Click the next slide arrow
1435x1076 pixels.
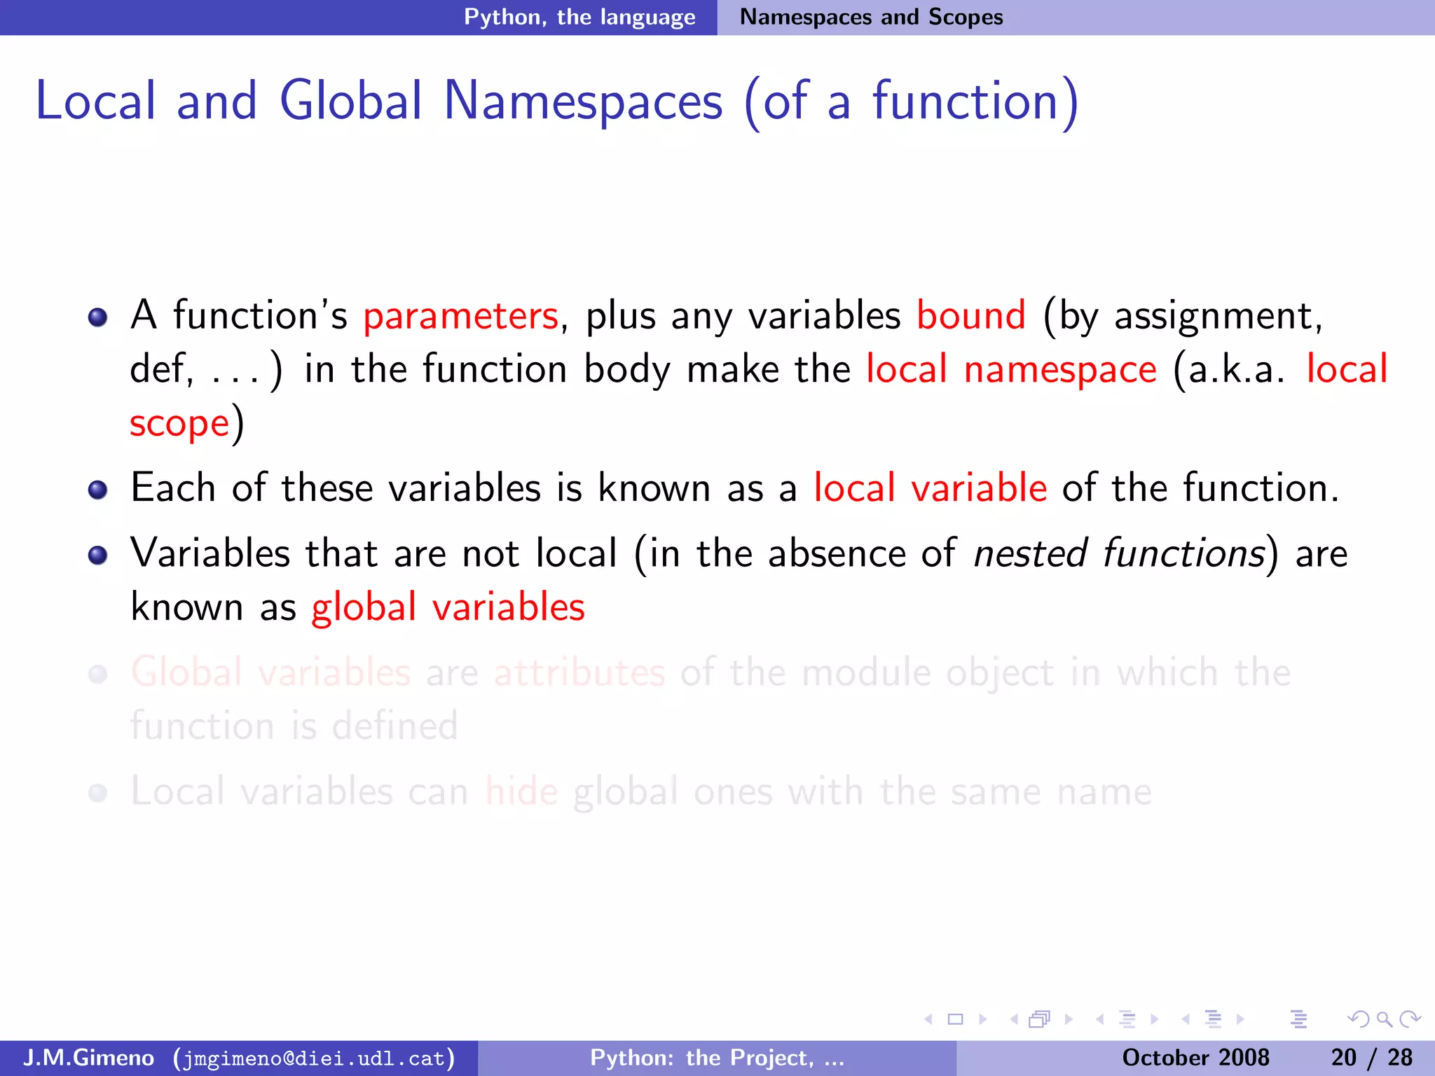tap(983, 1019)
